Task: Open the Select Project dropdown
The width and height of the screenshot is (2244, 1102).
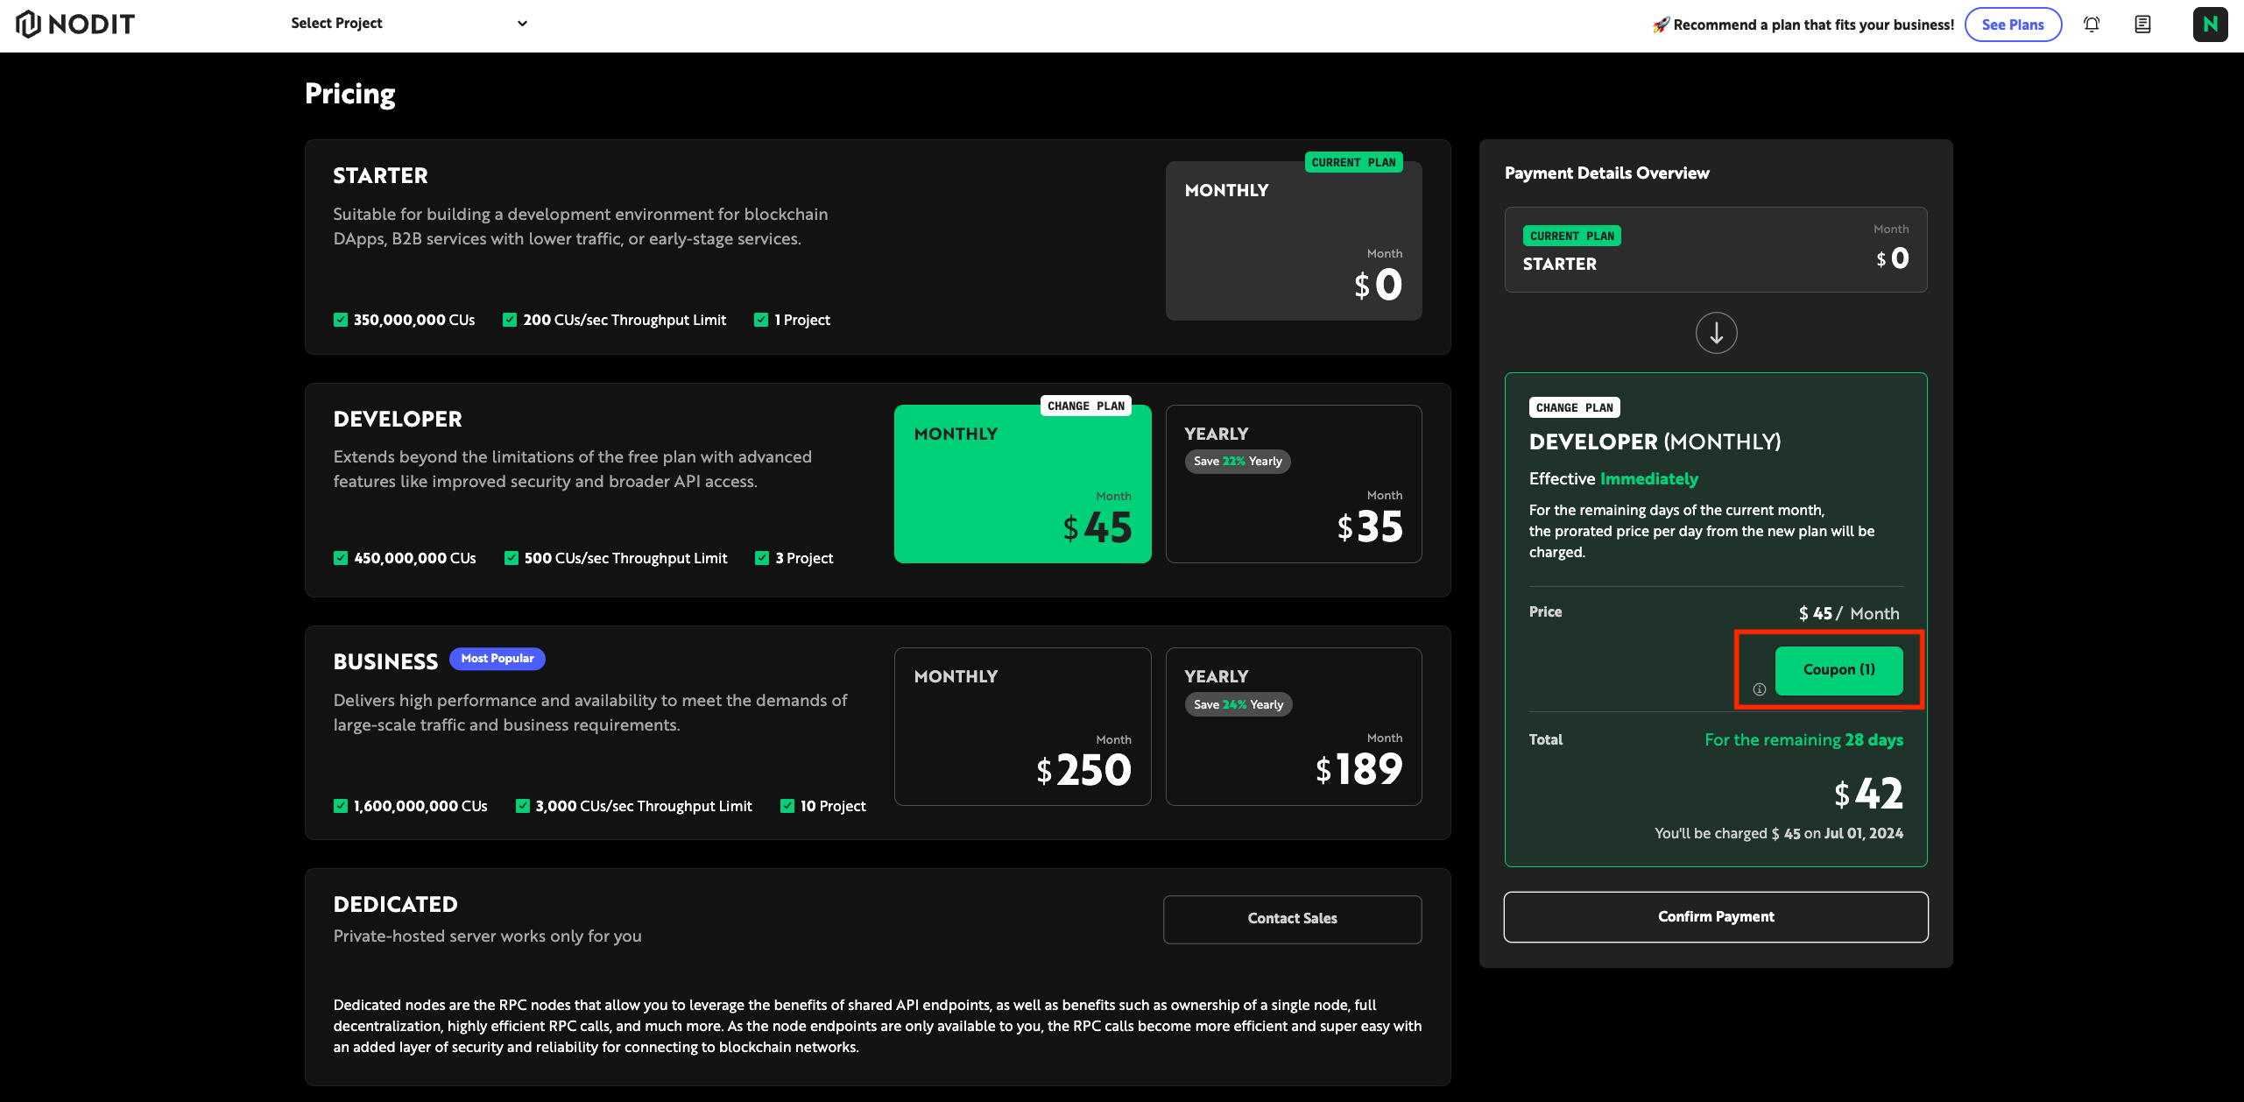Action: (408, 24)
